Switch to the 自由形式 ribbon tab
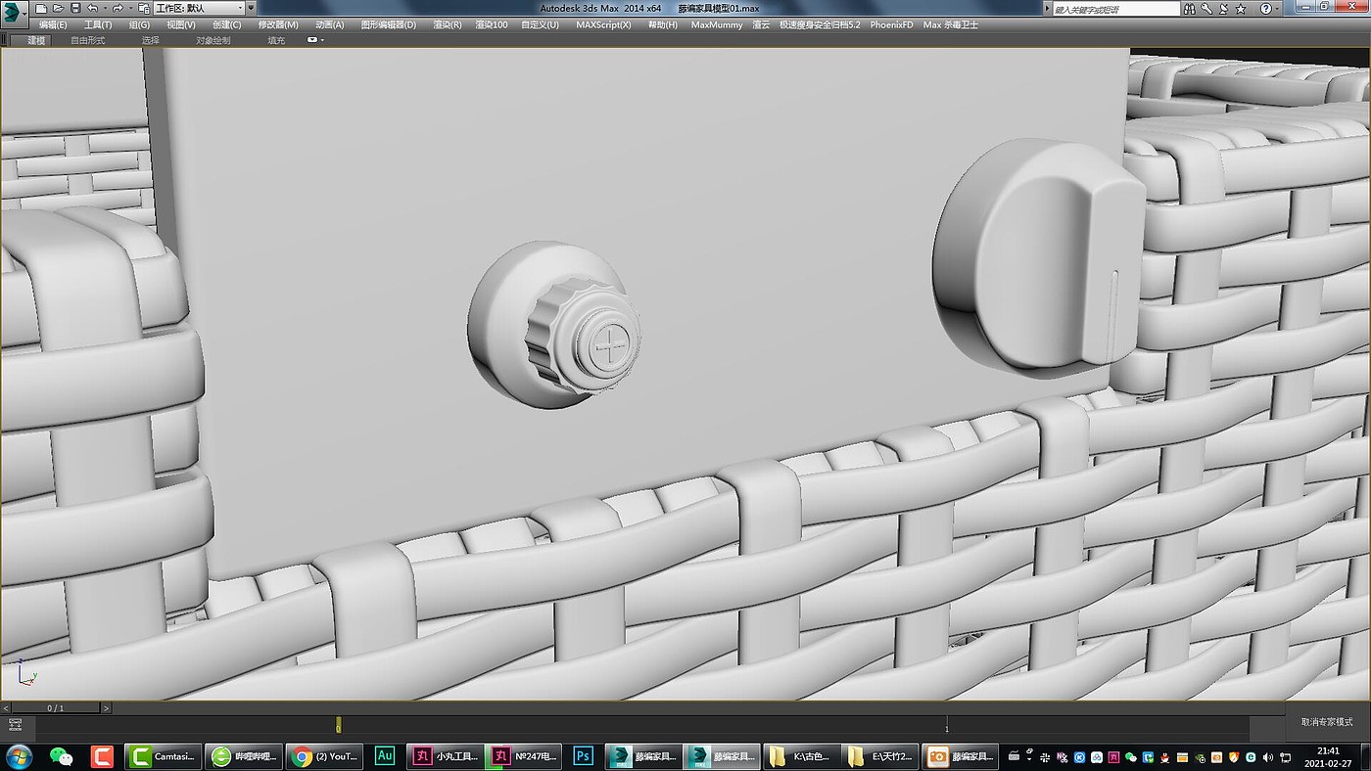The image size is (1371, 771). click(87, 40)
